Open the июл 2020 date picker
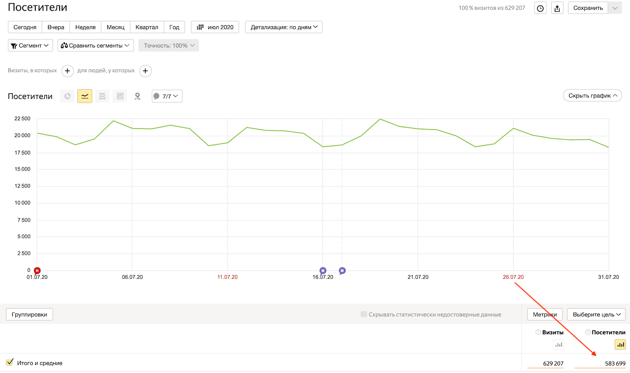The image size is (630, 373). point(215,27)
